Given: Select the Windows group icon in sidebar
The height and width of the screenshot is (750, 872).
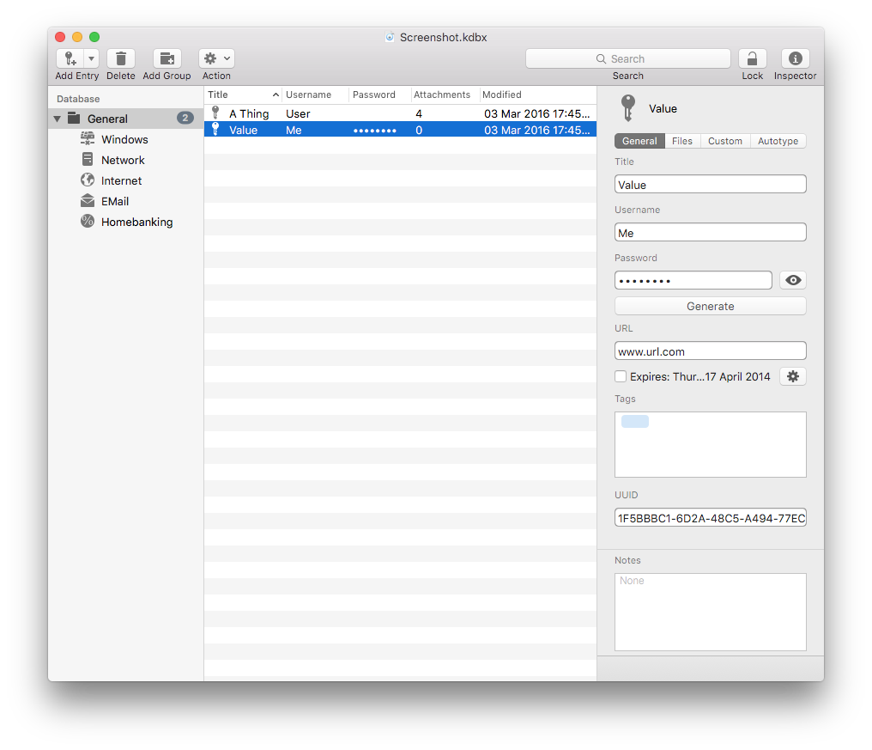Looking at the screenshot, I should pos(88,139).
